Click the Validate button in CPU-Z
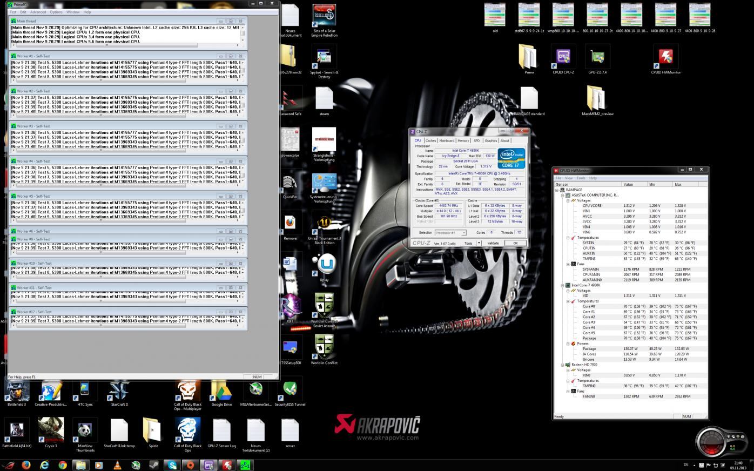 [493, 243]
